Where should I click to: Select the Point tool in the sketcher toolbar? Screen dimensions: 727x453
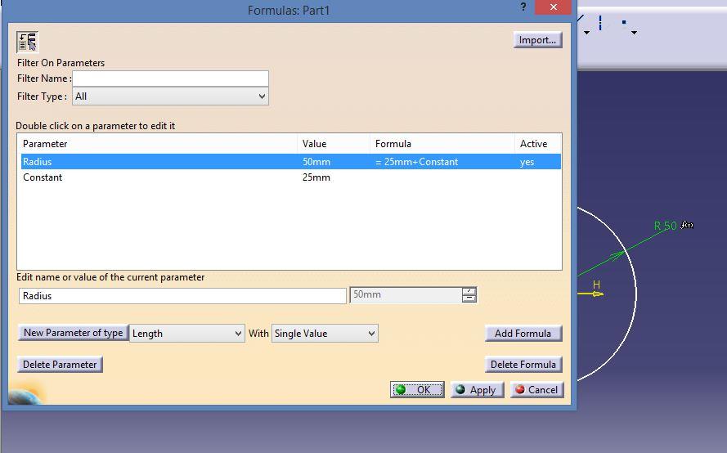click(624, 22)
